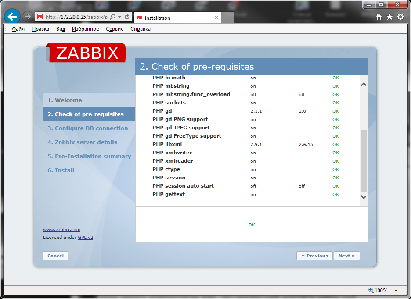The image size is (411, 299).
Task: Click the PHP session auto start label
Action: coord(183,186)
